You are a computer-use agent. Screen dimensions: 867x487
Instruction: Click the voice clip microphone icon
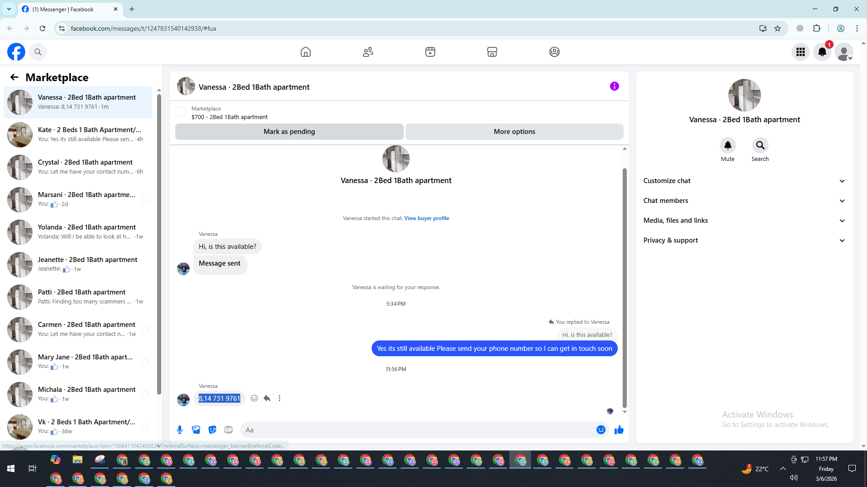pos(180,430)
